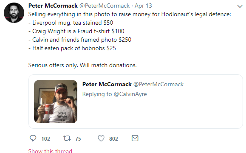Click Peter McCormack name in quoted tweet
Image resolution: width=246 pixels, height=153 pixels.
[107, 85]
